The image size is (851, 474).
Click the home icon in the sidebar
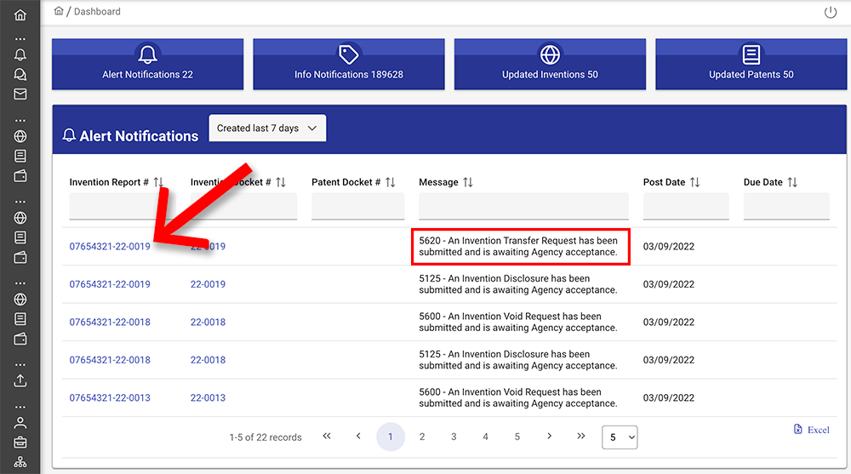20,14
